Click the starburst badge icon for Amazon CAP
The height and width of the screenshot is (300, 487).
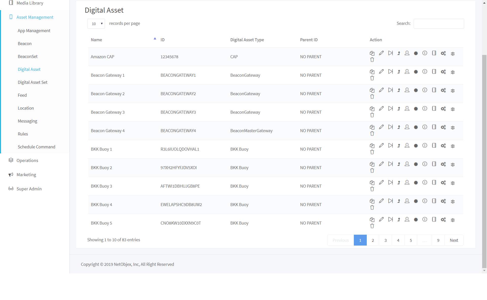pyautogui.click(x=416, y=53)
